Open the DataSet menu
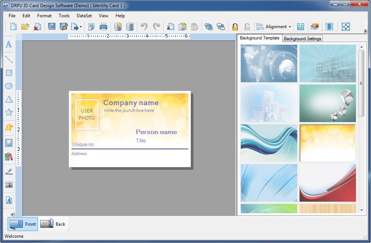371x243 pixels. (84, 16)
